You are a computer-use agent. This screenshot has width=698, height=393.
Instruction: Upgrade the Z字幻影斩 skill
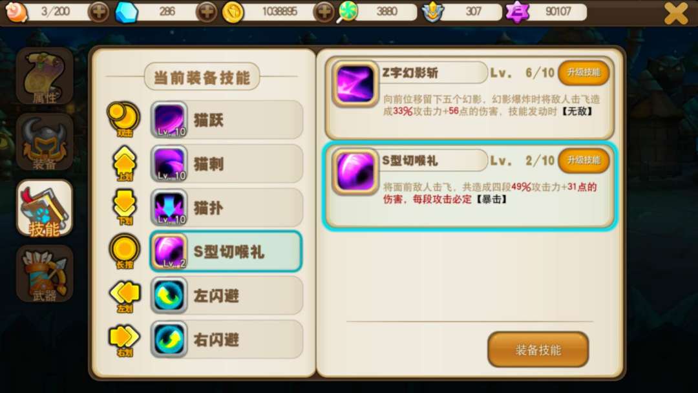(x=584, y=72)
